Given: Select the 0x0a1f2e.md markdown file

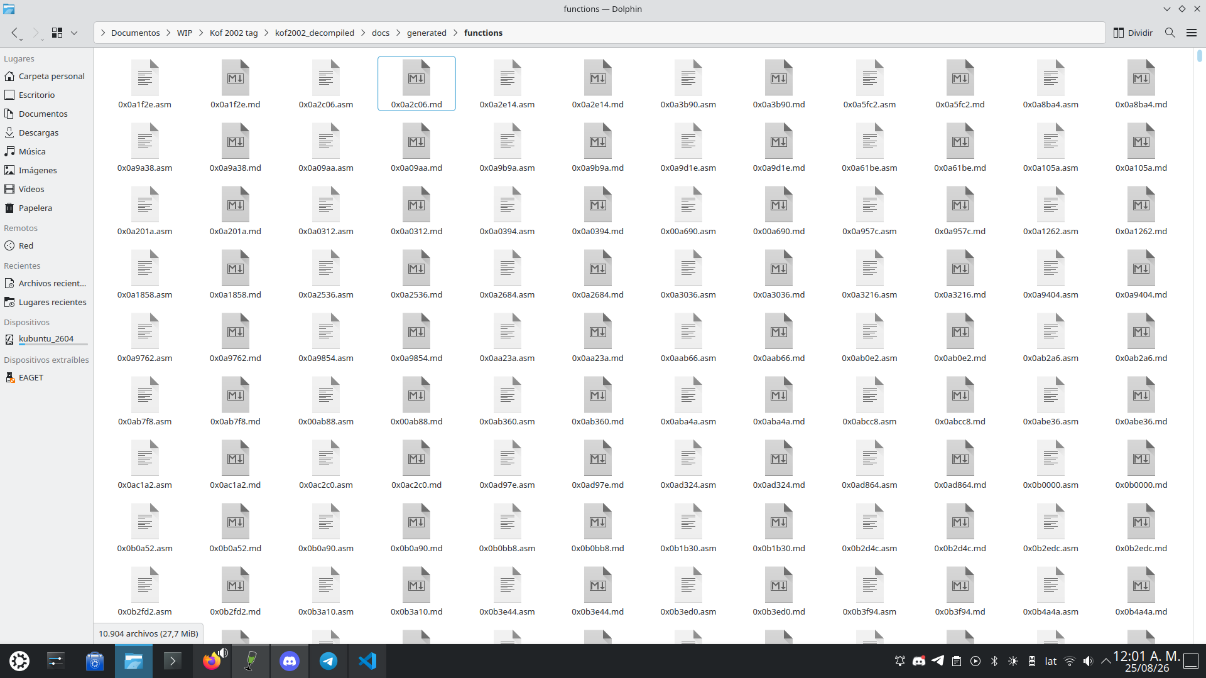Looking at the screenshot, I should 236,84.
